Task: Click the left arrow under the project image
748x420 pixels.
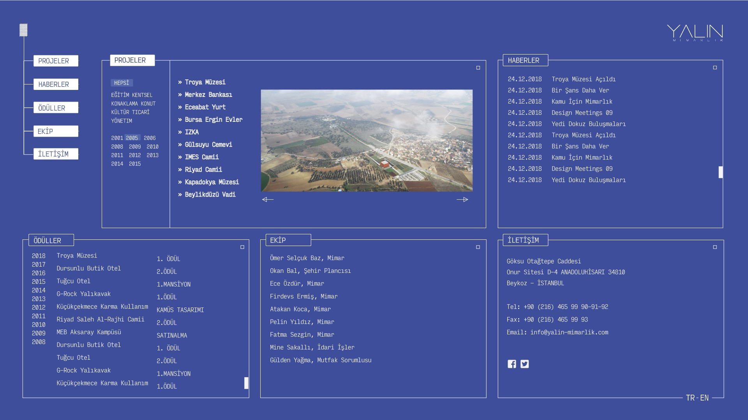Action: pyautogui.click(x=268, y=200)
